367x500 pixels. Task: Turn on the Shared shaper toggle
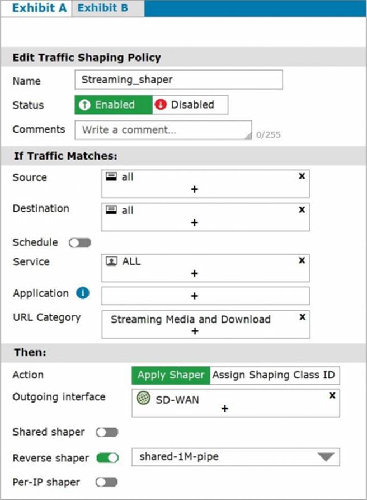coord(107,432)
